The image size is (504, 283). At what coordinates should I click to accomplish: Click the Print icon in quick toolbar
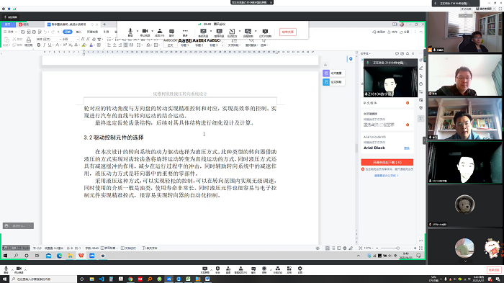[34, 32]
